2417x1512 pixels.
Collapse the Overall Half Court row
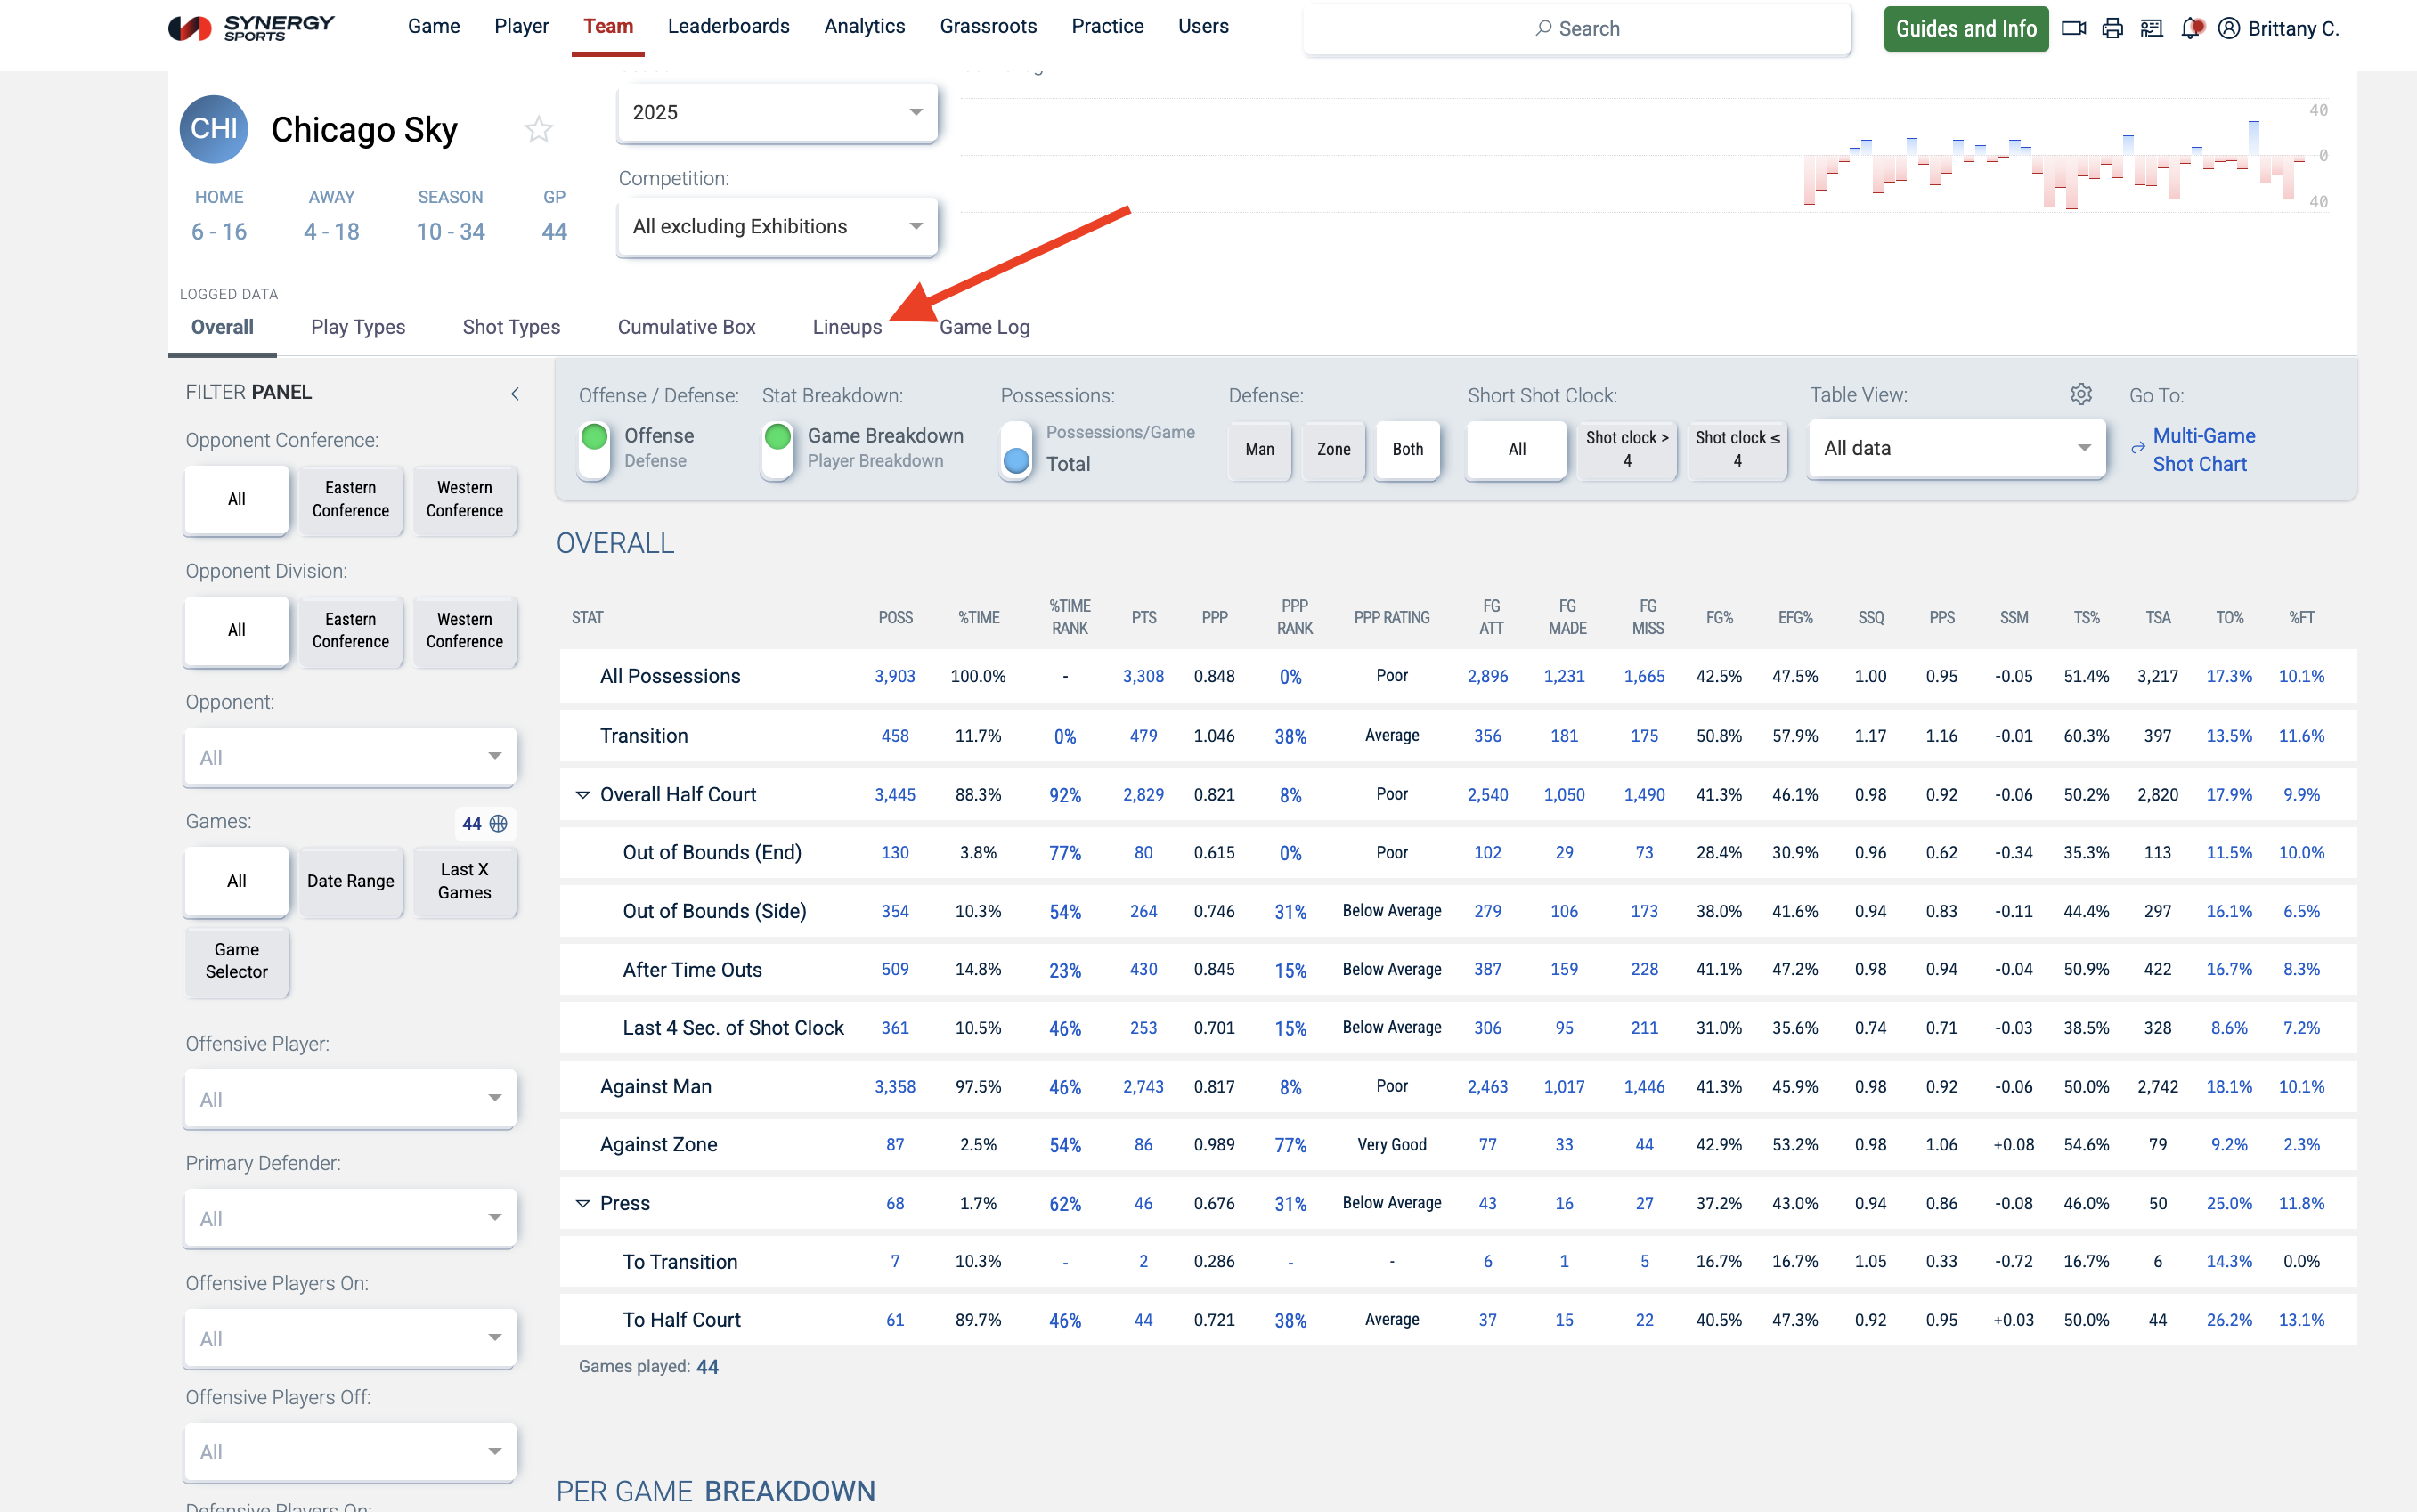[x=583, y=794]
